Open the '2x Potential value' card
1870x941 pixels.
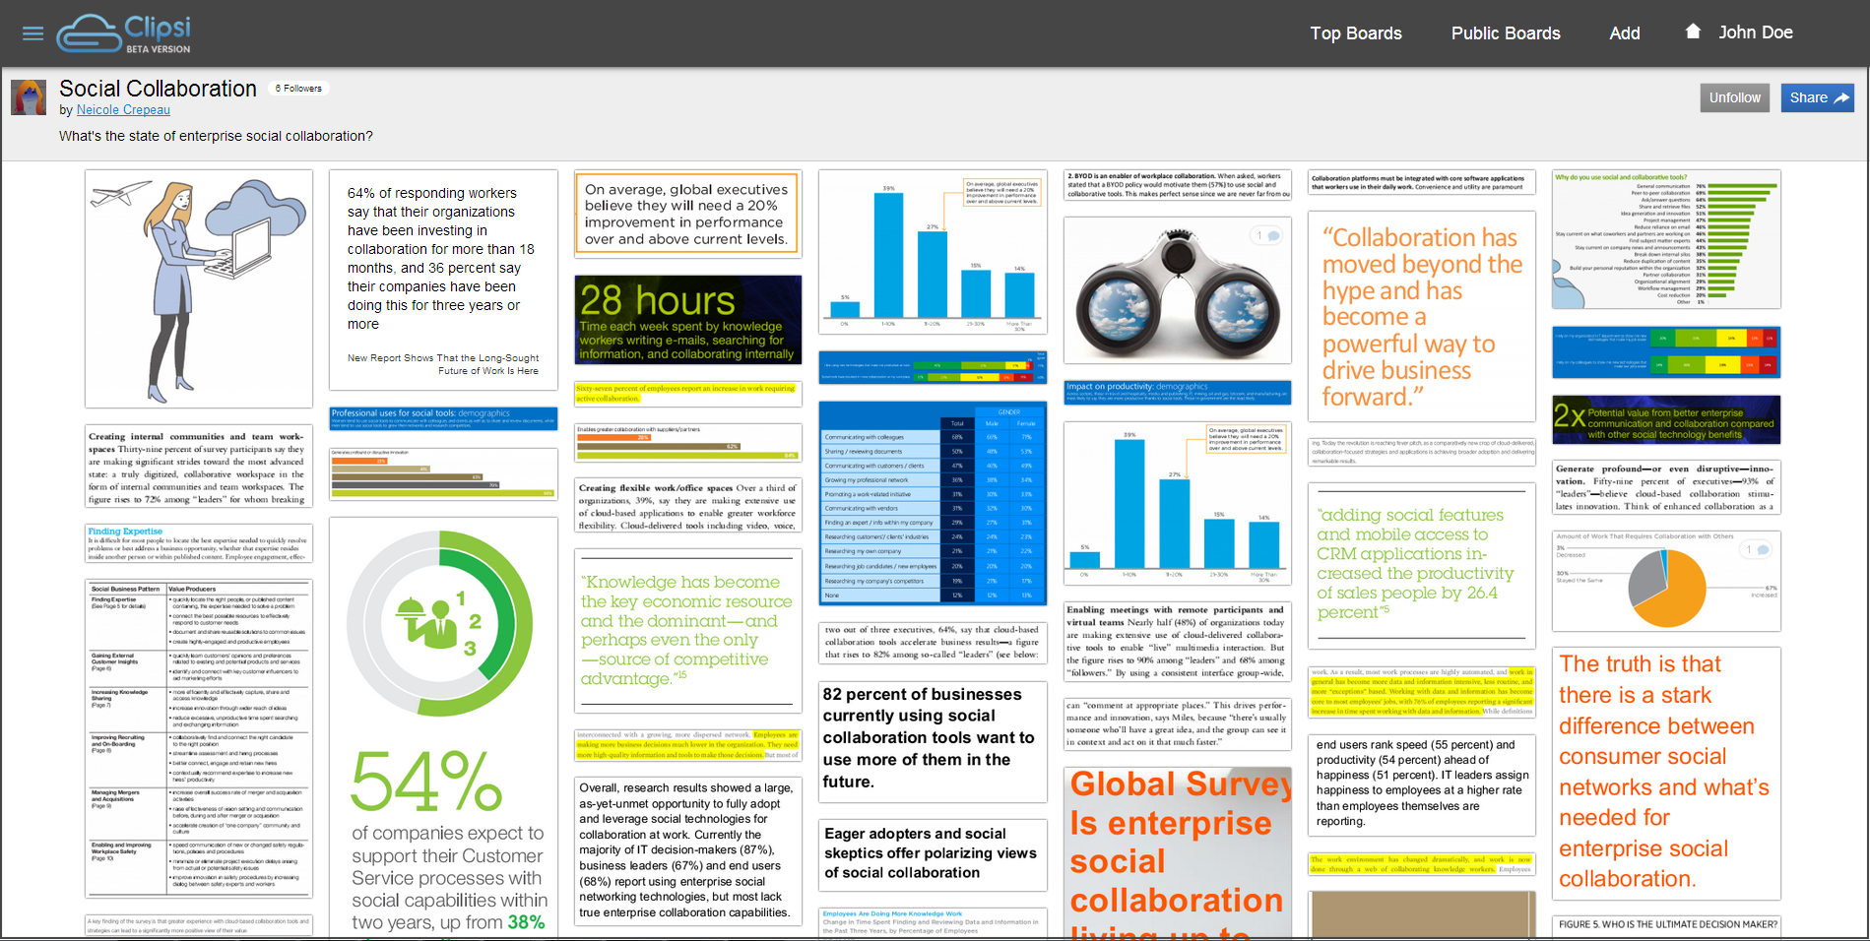click(1666, 420)
